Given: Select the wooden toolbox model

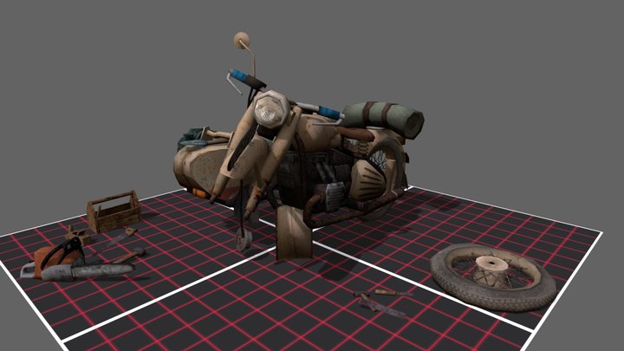Looking at the screenshot, I should [114, 211].
